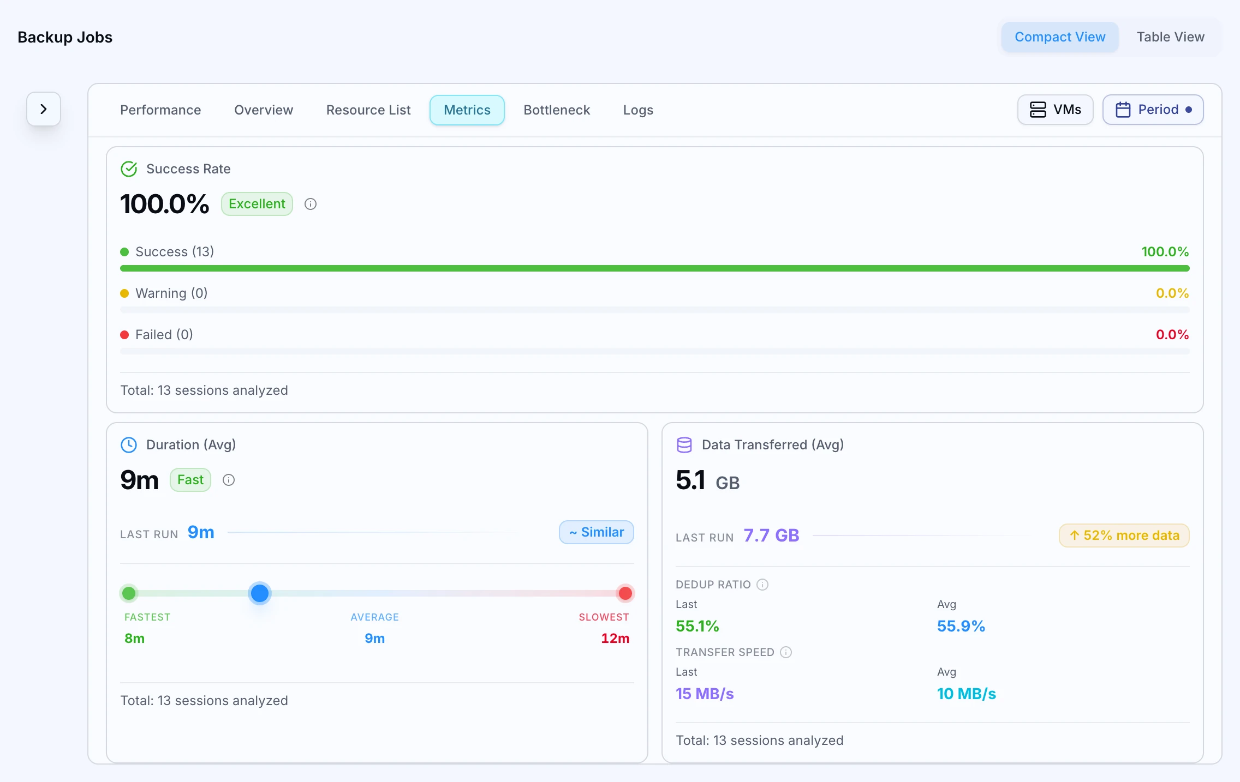Screen dimensions: 1240x782
Task: Click the 55.1% last dedup ratio
Action: pyautogui.click(x=697, y=626)
